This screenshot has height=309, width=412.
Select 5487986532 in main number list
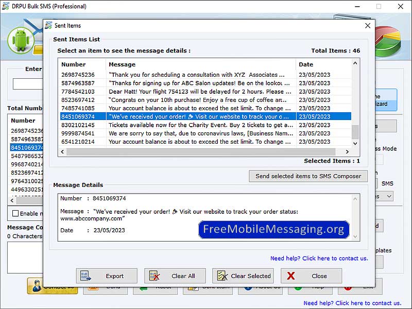27,156
